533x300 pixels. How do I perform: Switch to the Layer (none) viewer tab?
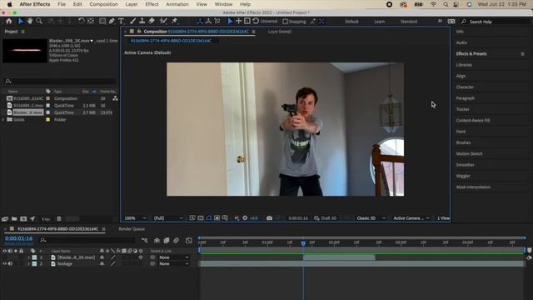coord(280,32)
